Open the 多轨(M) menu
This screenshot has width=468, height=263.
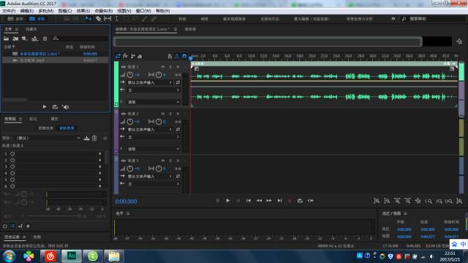[x=45, y=11]
